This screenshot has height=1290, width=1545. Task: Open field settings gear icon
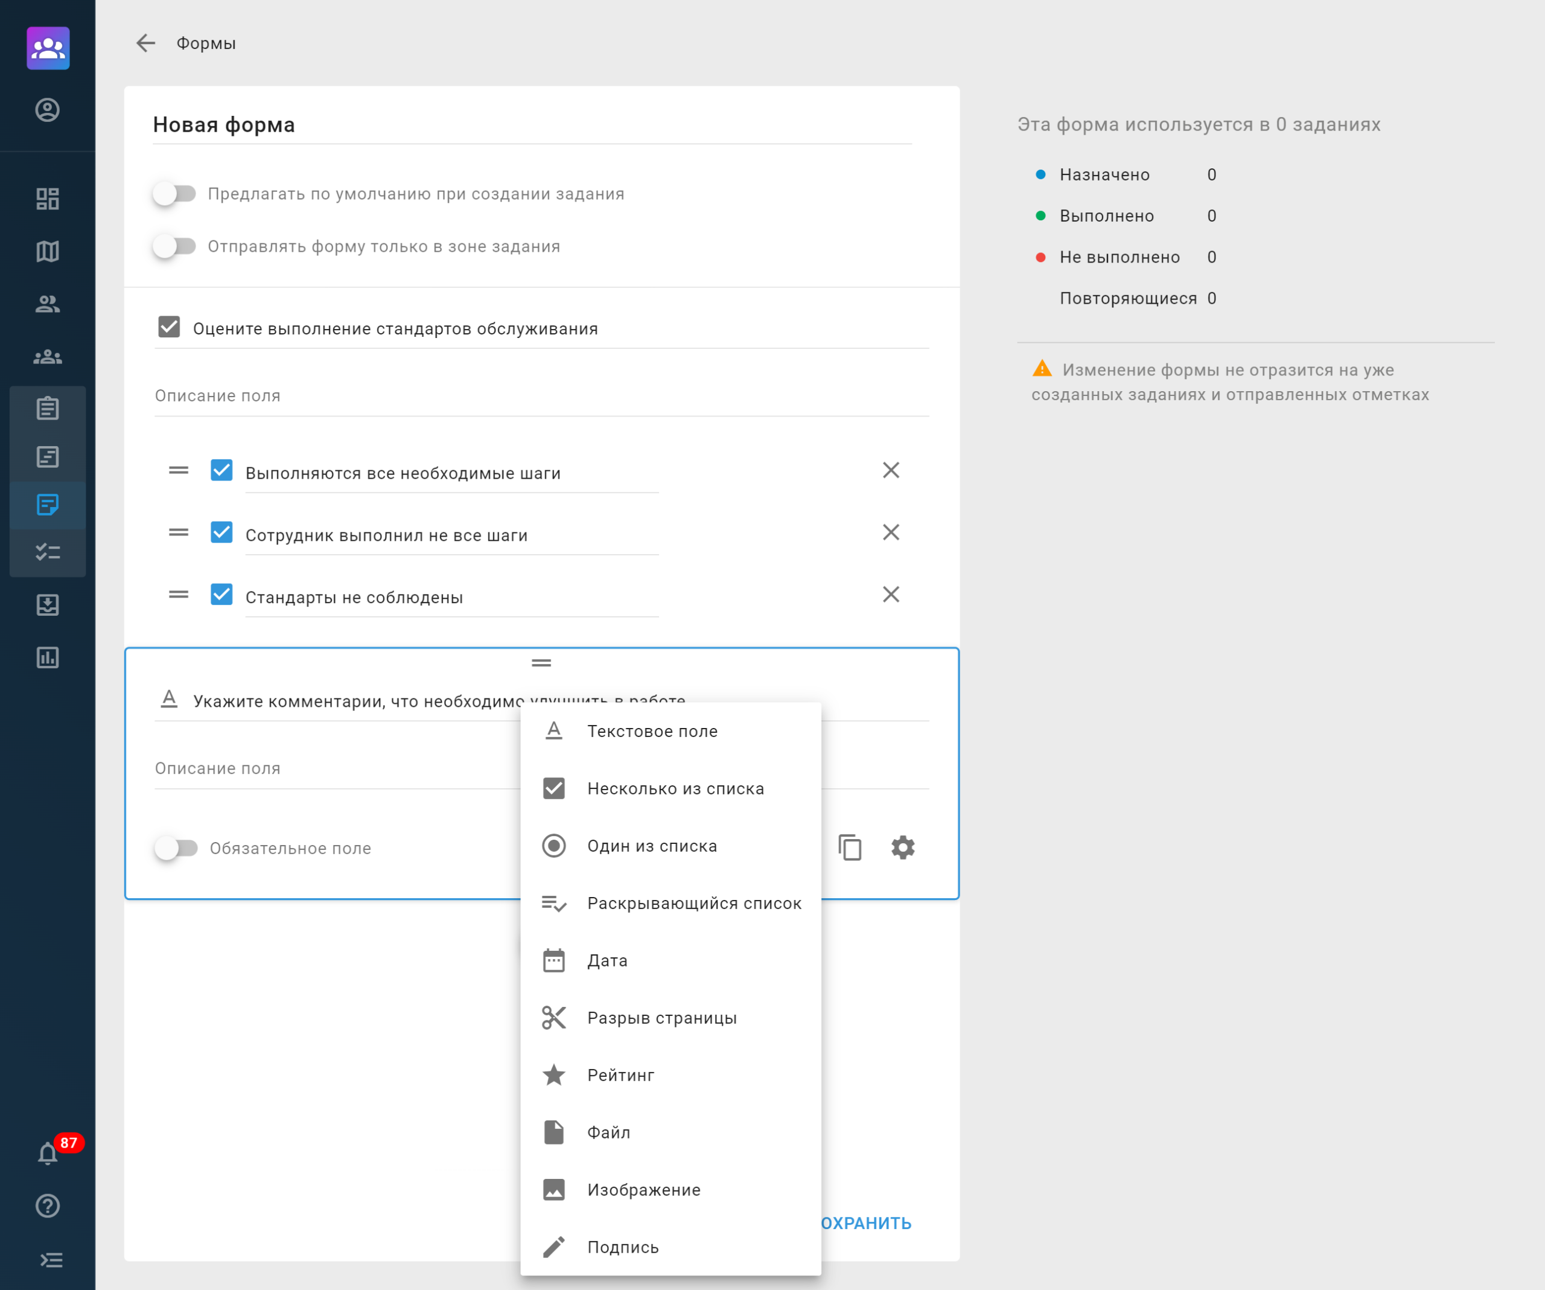[x=903, y=848]
